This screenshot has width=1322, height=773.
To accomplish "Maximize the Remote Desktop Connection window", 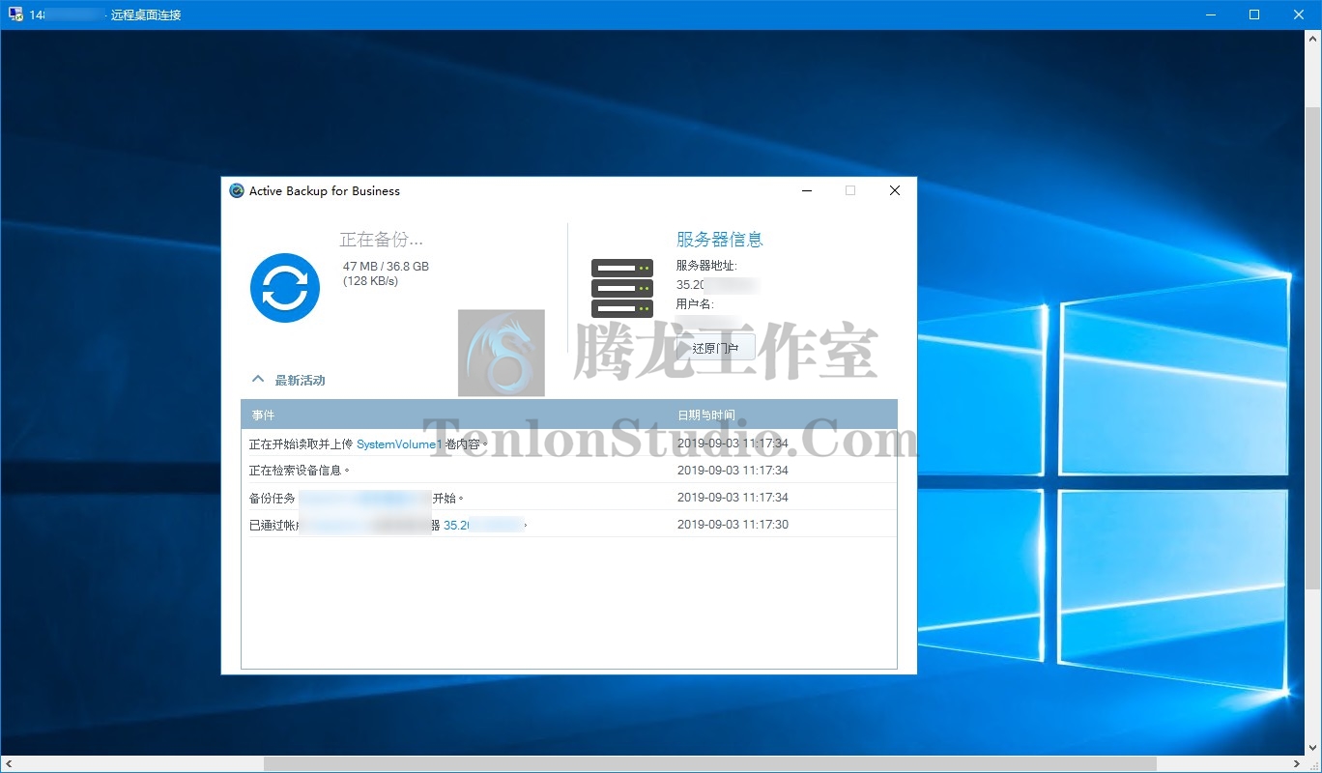I will point(1254,14).
